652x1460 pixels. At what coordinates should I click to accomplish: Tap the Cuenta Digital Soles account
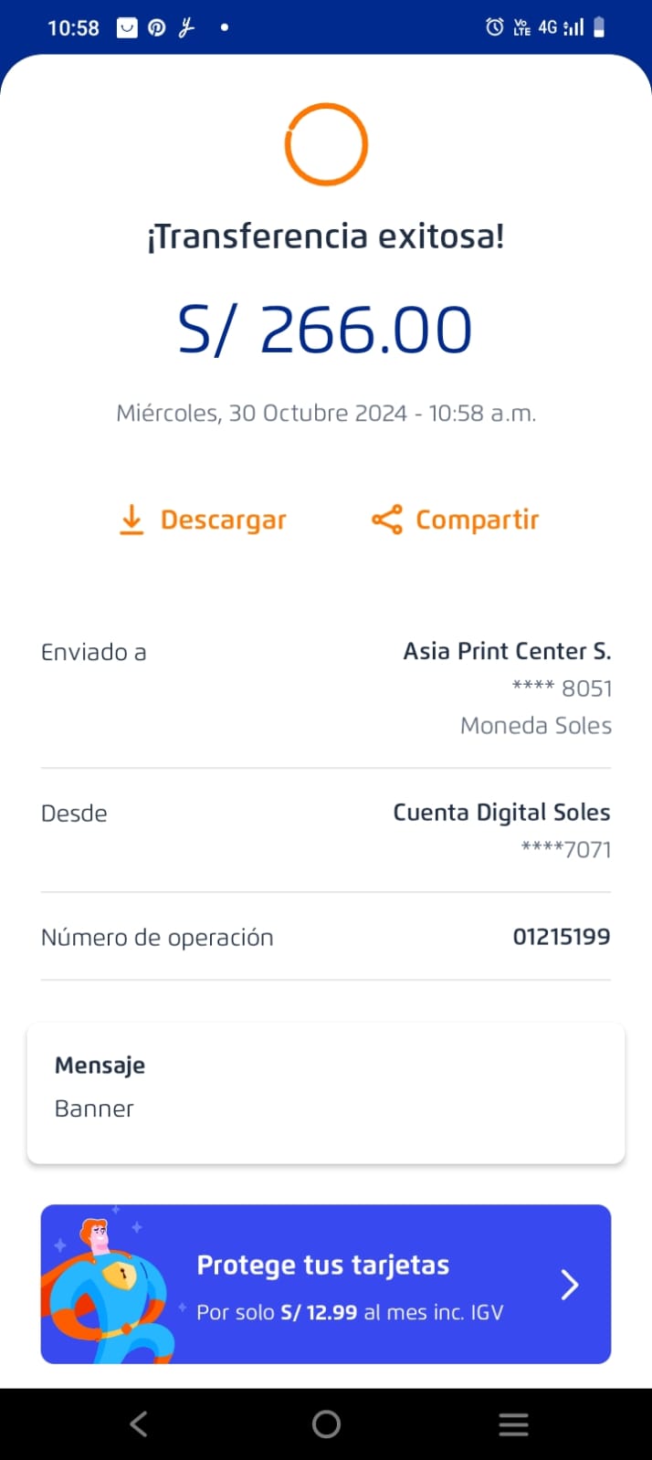coord(501,813)
